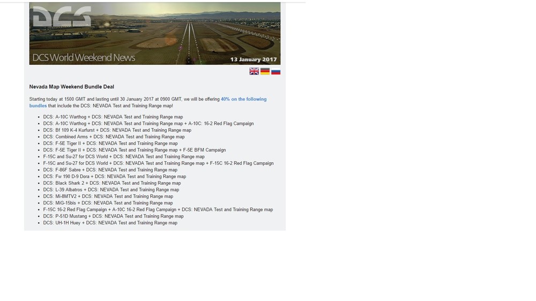Viewport: 536px width, 301px height.
Task: Select the Black Shark 2 bundle entry
Action: coord(112,183)
